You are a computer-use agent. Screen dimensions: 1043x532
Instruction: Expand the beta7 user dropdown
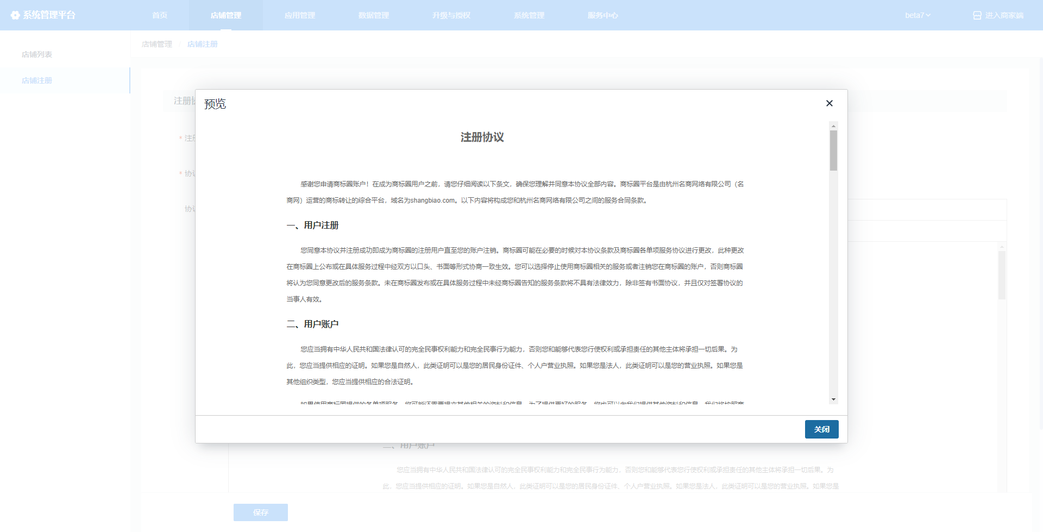pyautogui.click(x=918, y=15)
